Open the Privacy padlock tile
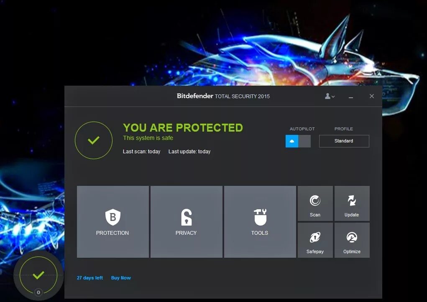The image size is (427, 302). 186,221
